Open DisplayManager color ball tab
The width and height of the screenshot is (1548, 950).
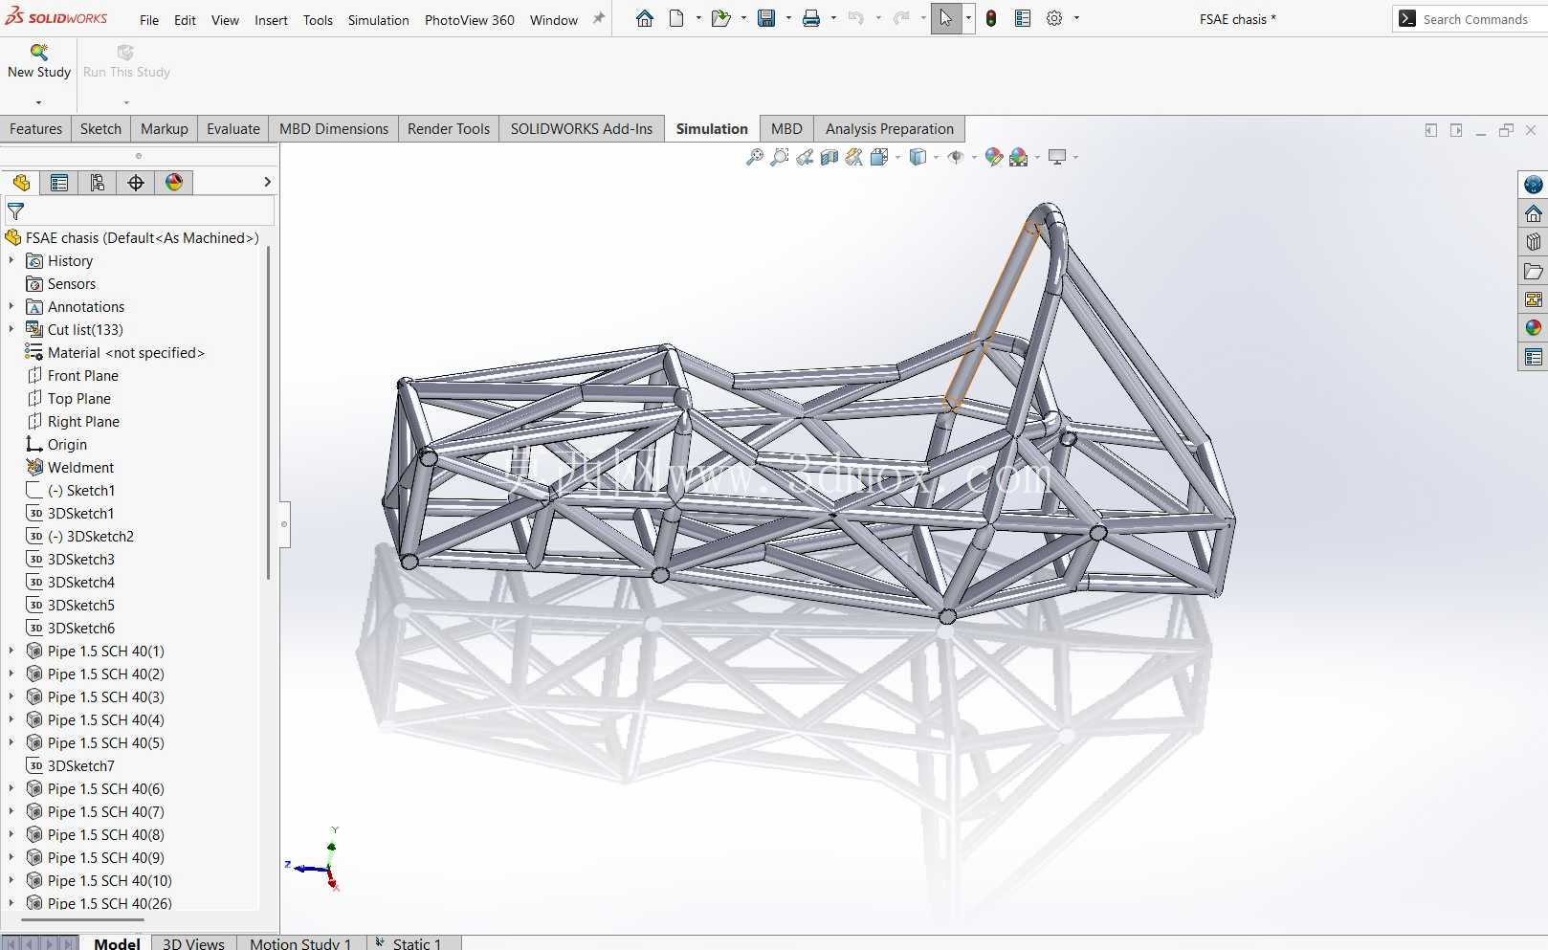point(174,182)
